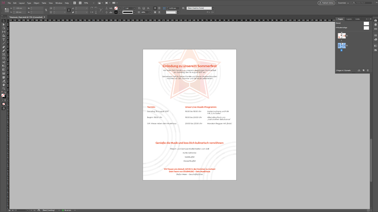Select the Hand tool
378x212 pixels.
click(4, 85)
